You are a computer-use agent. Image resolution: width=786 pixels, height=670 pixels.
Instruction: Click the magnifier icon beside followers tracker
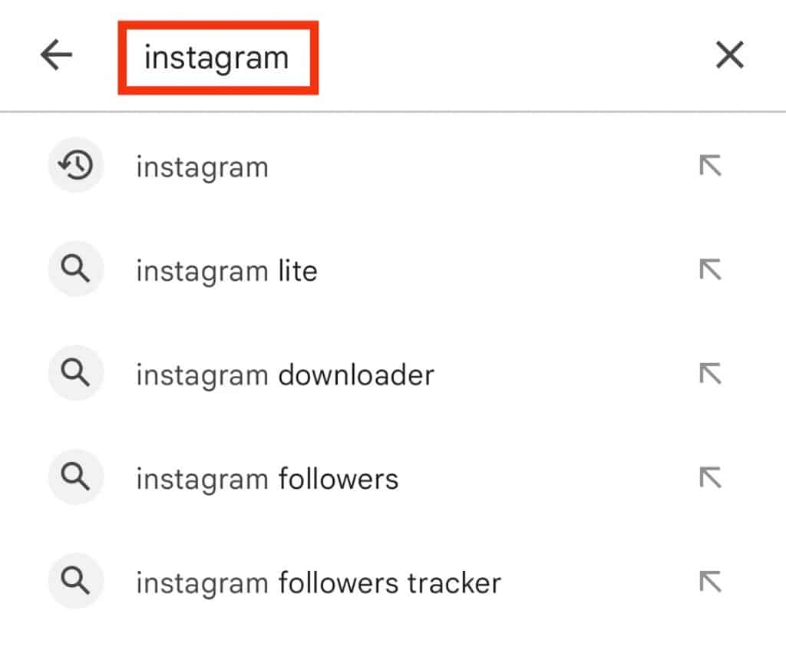pyautogui.click(x=74, y=582)
